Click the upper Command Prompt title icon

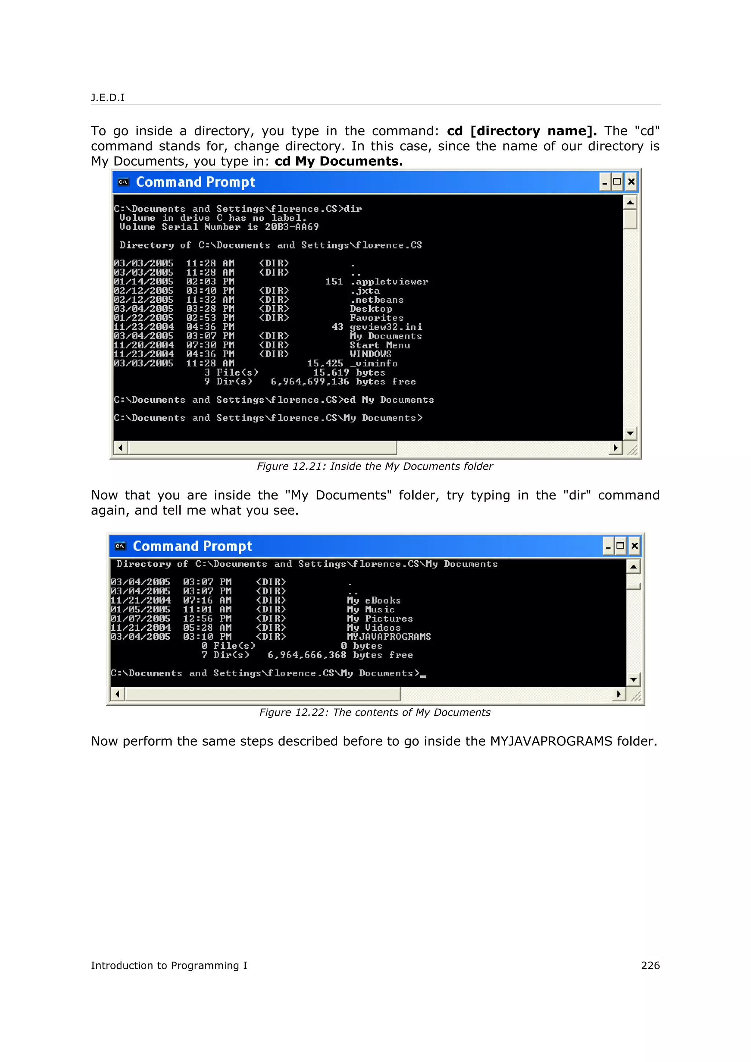point(123,182)
